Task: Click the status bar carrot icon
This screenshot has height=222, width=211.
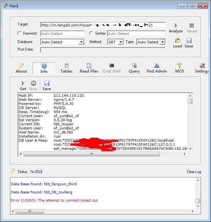Action: pyautogui.click(x=13, y=171)
